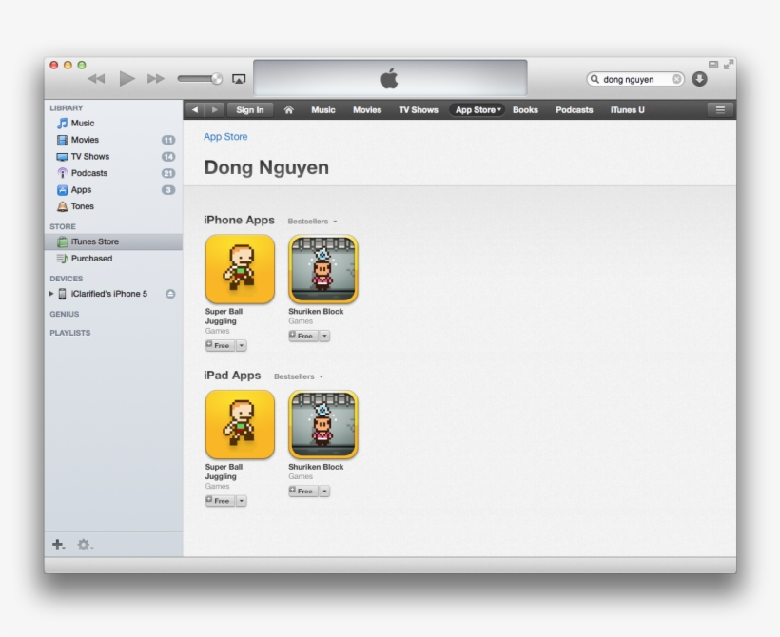
Task: Click iPad Shuriken Block title link
Action: [x=316, y=467]
